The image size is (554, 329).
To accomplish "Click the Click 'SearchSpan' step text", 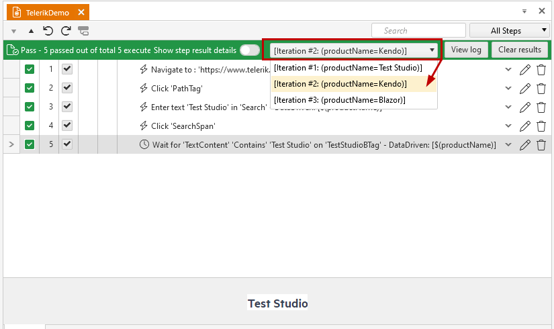I will [183, 126].
